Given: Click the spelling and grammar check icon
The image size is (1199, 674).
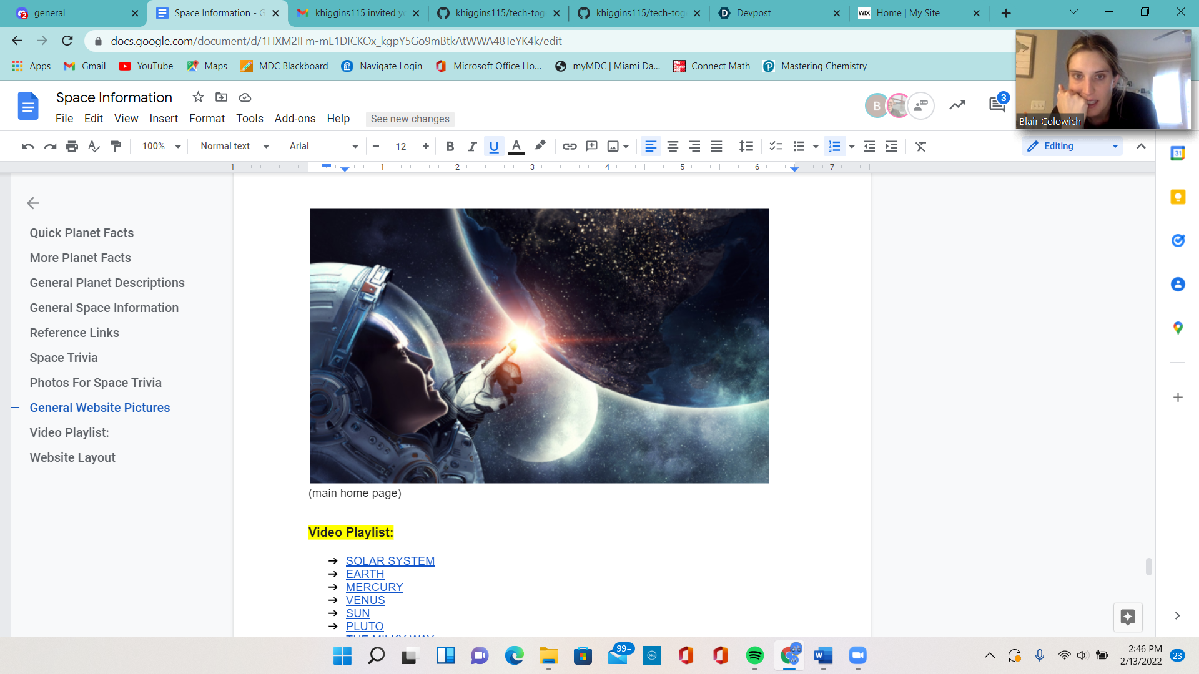Looking at the screenshot, I should (x=94, y=146).
